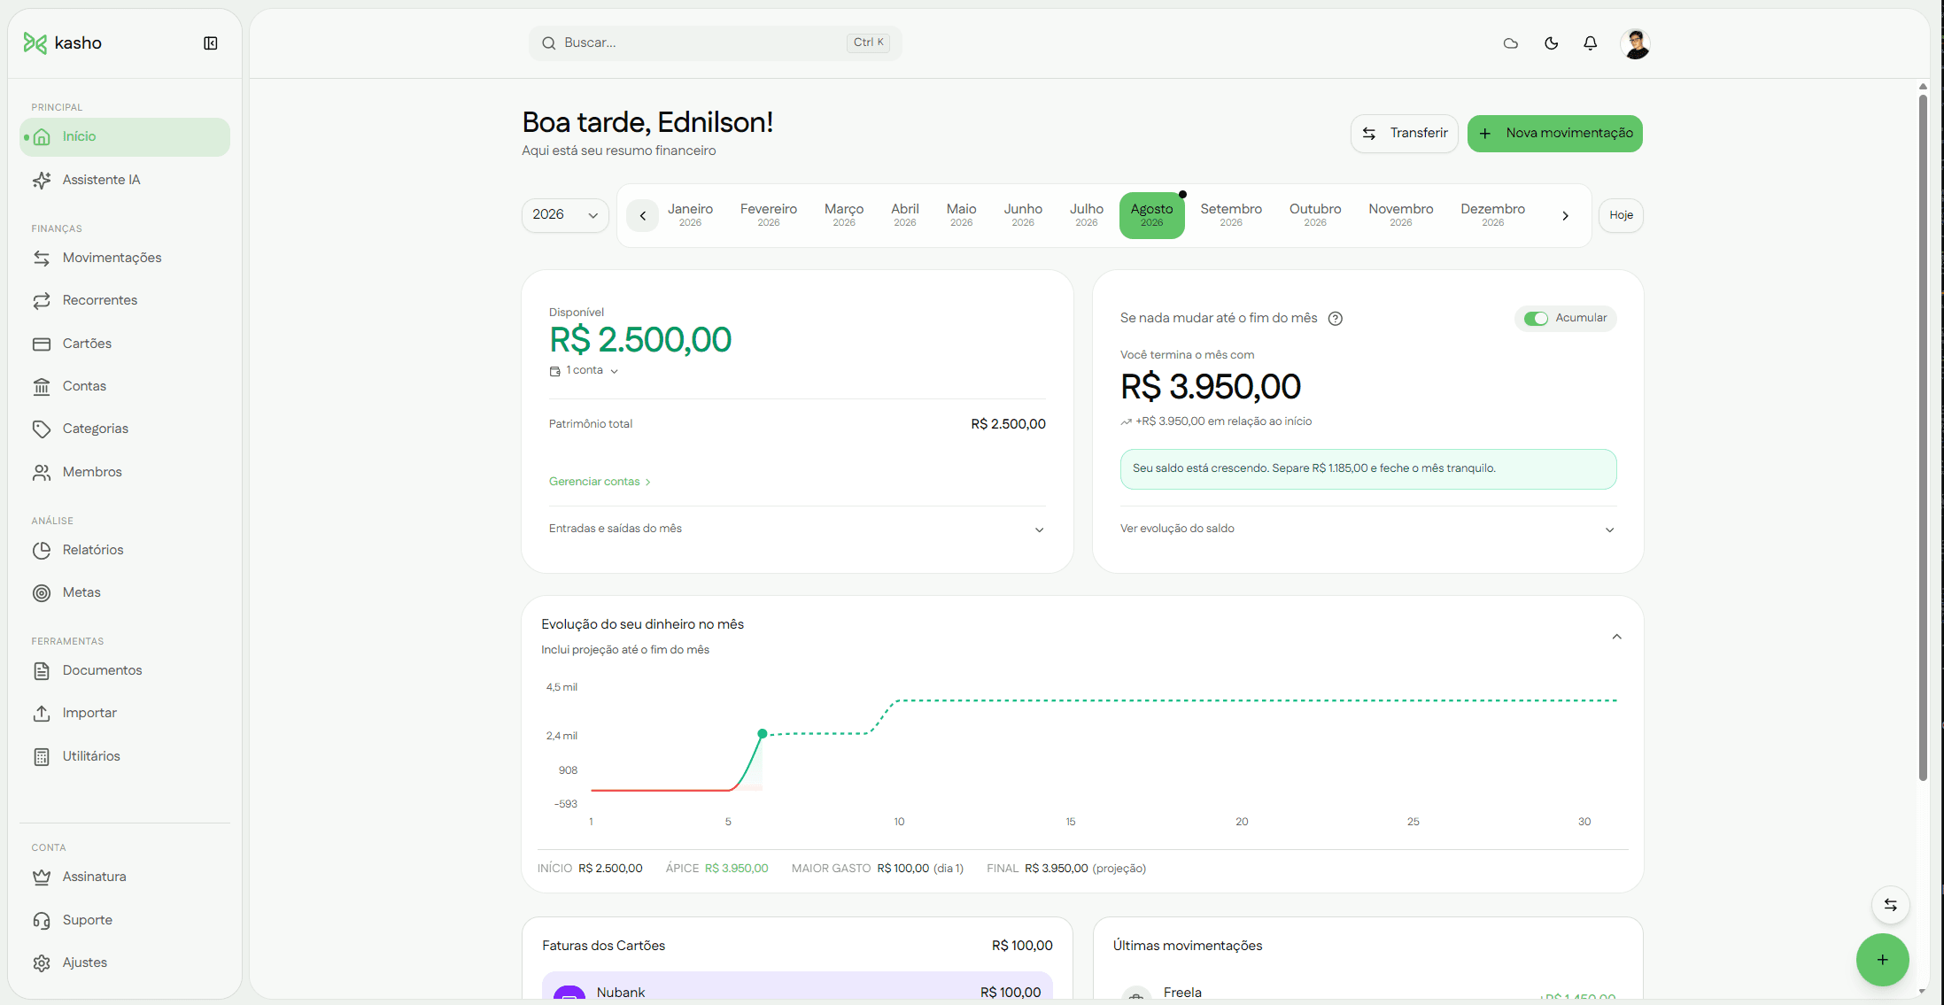
Task: Go to next months arrow
Action: [x=1566, y=215]
